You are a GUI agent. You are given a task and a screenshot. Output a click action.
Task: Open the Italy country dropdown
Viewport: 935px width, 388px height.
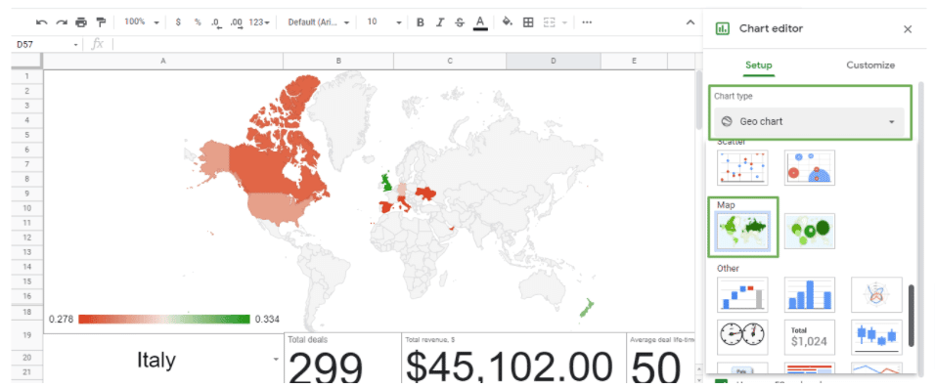click(276, 360)
